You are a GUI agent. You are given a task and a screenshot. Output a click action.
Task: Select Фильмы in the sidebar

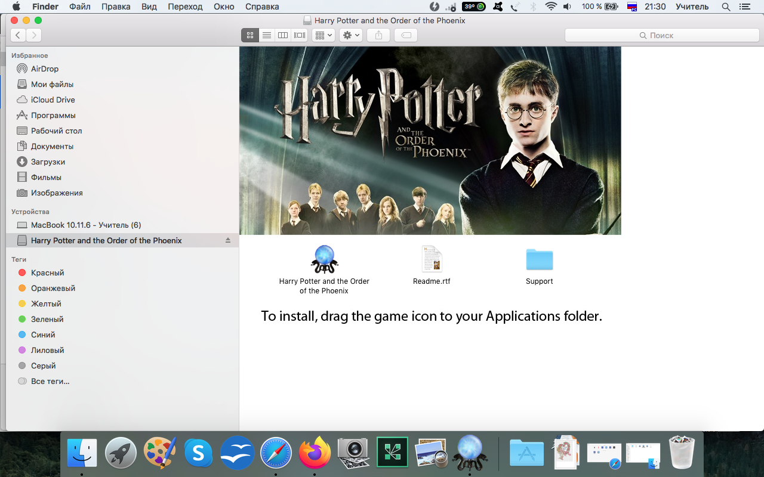(x=46, y=177)
